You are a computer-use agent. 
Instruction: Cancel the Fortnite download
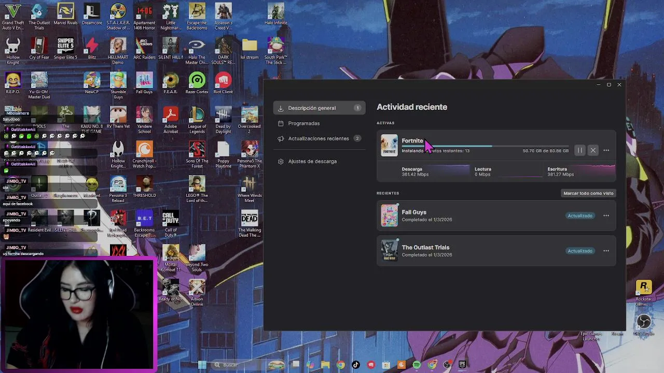pyautogui.click(x=593, y=150)
